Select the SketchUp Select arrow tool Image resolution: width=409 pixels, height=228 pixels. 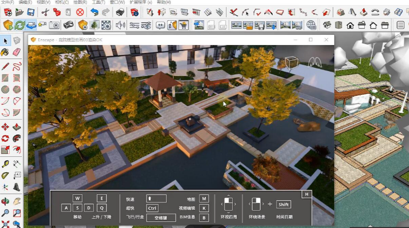coord(5,41)
